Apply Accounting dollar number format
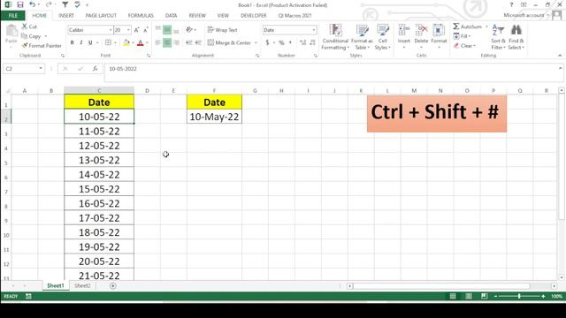The width and height of the screenshot is (566, 318). coord(267,43)
